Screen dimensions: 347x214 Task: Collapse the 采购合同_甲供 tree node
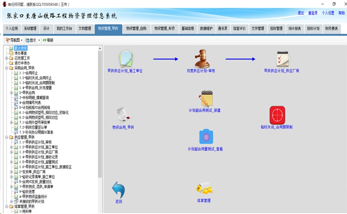pyautogui.click(x=6, y=68)
